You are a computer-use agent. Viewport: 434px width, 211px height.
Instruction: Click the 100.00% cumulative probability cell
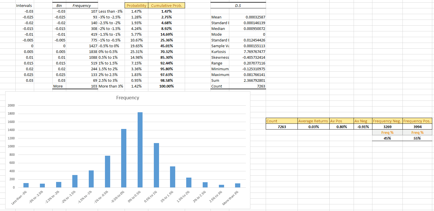point(167,86)
